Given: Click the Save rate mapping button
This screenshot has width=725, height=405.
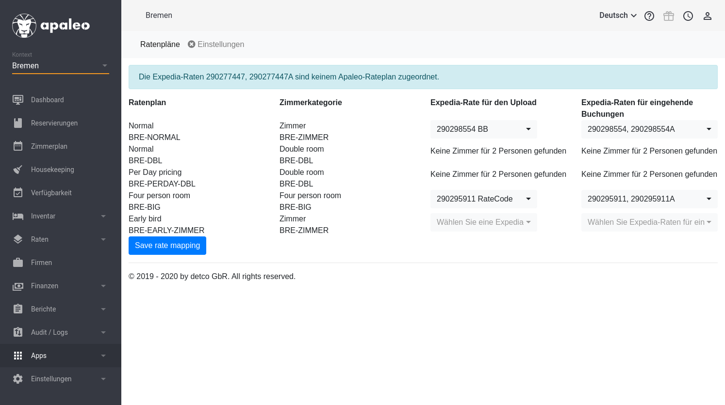Looking at the screenshot, I should (x=167, y=246).
